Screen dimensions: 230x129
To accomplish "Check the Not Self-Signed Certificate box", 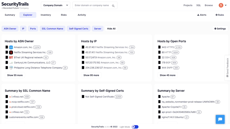I will 83,97.
